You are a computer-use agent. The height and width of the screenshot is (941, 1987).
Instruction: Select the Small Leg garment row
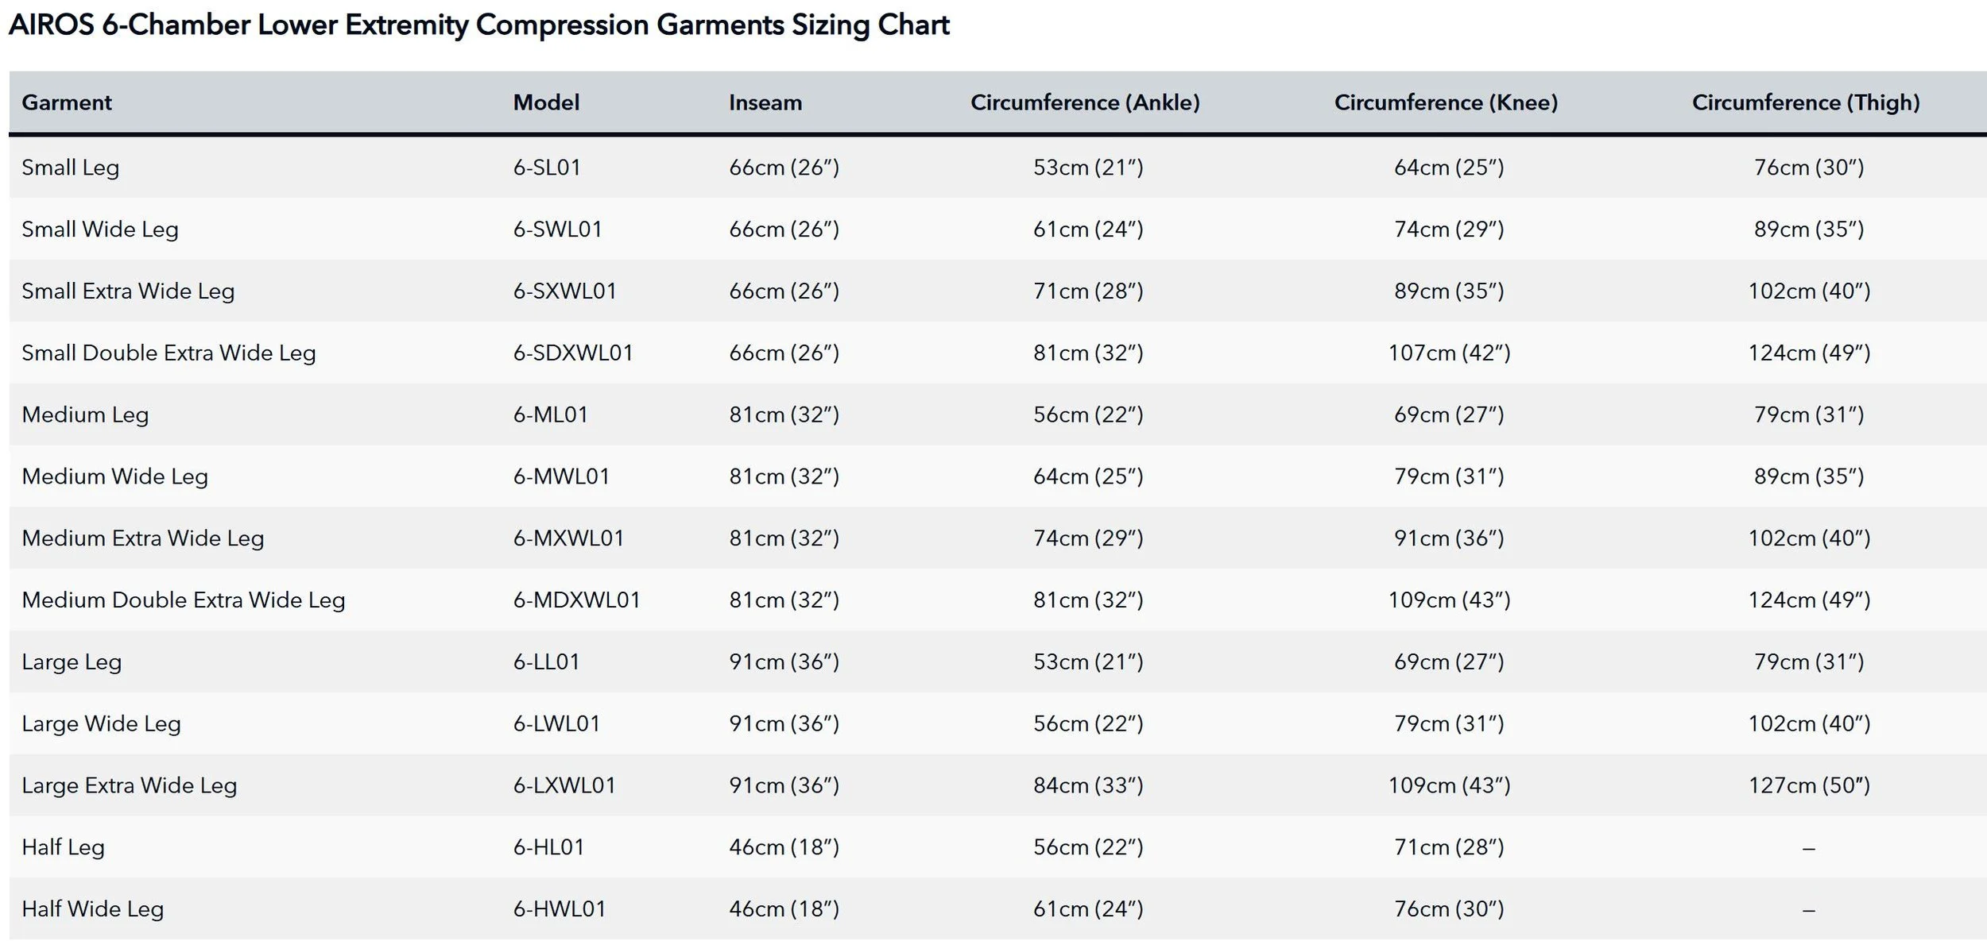tap(997, 167)
